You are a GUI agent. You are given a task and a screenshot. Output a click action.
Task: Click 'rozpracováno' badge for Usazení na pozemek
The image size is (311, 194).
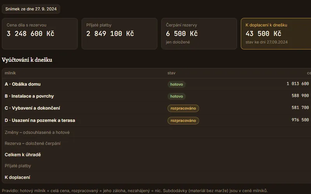pyautogui.click(x=183, y=120)
